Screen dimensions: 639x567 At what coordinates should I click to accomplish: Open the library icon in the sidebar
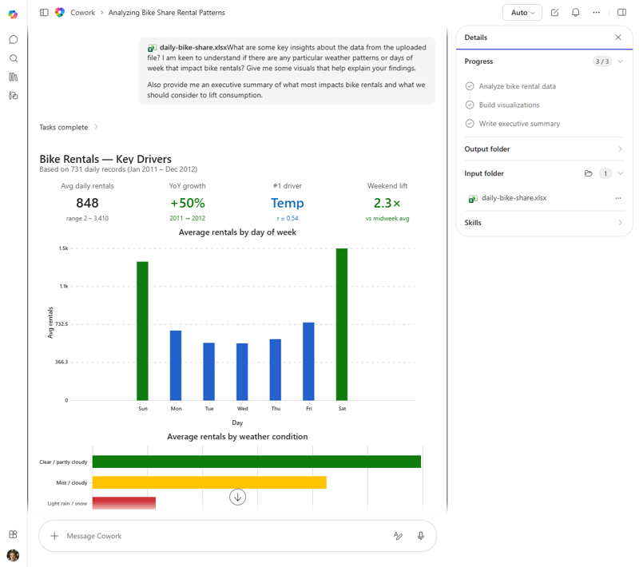13,77
